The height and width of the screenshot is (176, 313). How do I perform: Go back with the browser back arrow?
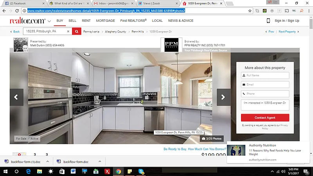tap(4, 11)
